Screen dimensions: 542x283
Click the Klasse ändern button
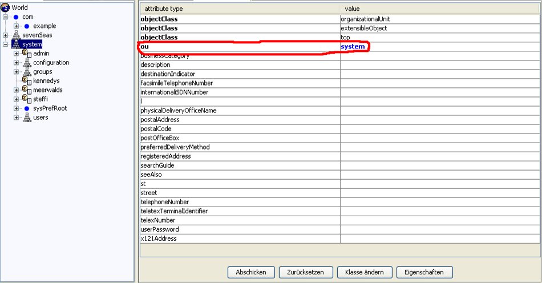point(365,272)
